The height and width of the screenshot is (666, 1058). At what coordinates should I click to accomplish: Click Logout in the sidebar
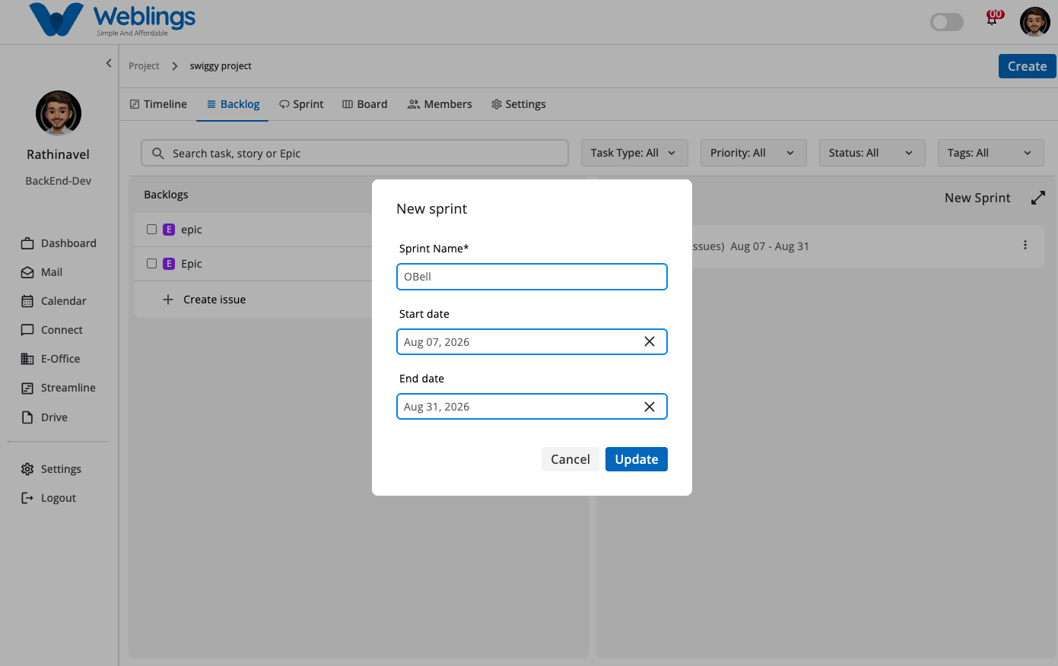(48, 498)
